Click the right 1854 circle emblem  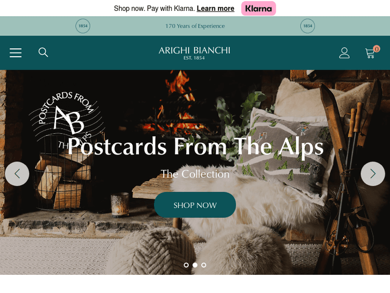pyautogui.click(x=307, y=26)
